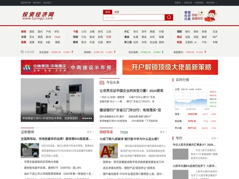Open 适应净值化转型 news item

pos(129,168)
